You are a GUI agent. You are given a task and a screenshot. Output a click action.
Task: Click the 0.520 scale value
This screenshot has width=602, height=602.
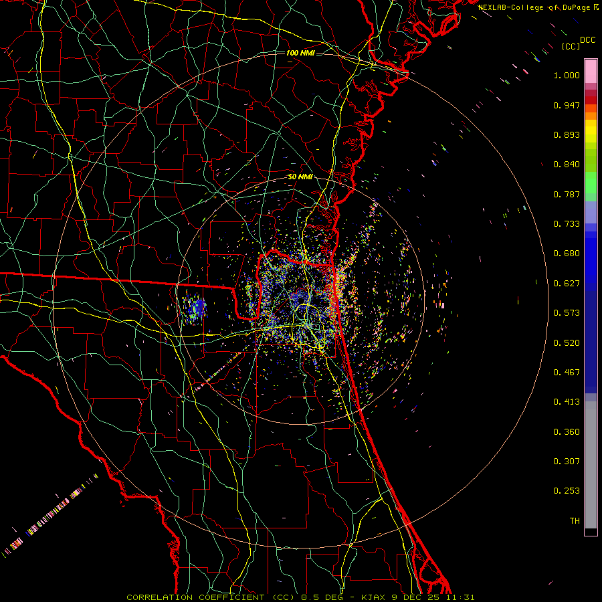567,343
